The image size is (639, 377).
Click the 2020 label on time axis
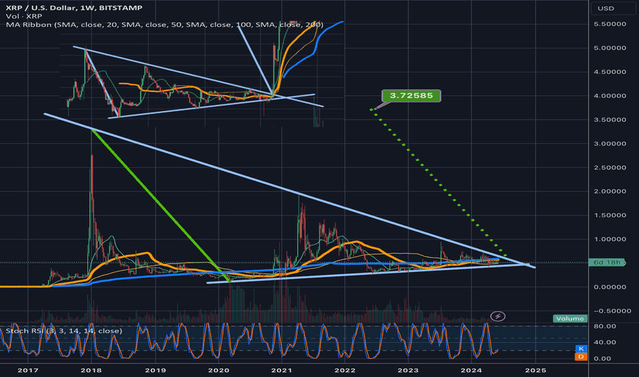click(219, 370)
